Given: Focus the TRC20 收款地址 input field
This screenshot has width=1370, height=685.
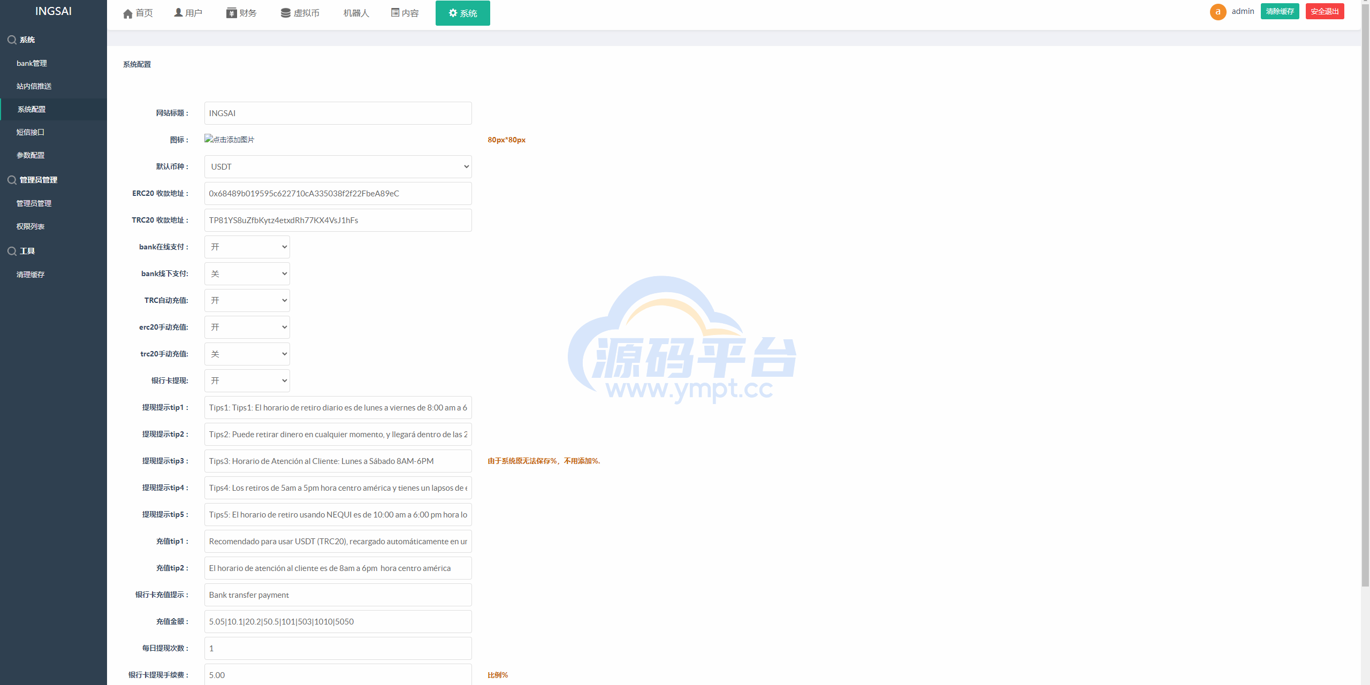Looking at the screenshot, I should [338, 220].
